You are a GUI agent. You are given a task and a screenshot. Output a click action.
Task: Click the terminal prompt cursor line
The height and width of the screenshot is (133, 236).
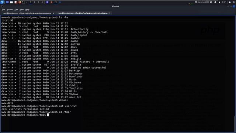click(25, 115)
